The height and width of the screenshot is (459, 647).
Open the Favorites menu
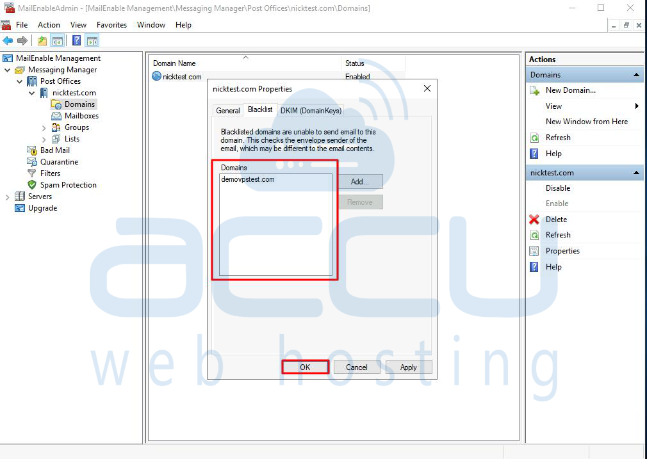click(111, 25)
